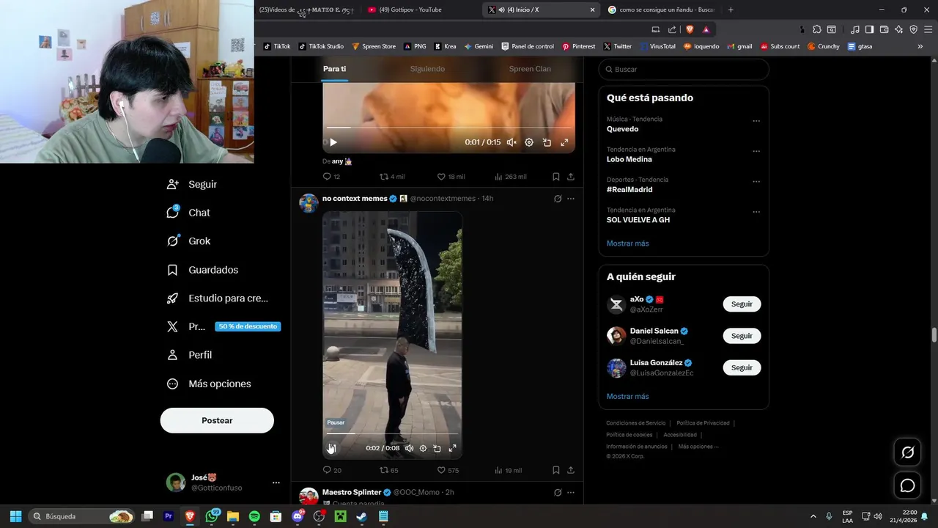Bookmark the no context memes post
Viewport: 938px width, 528px height.
click(x=556, y=470)
